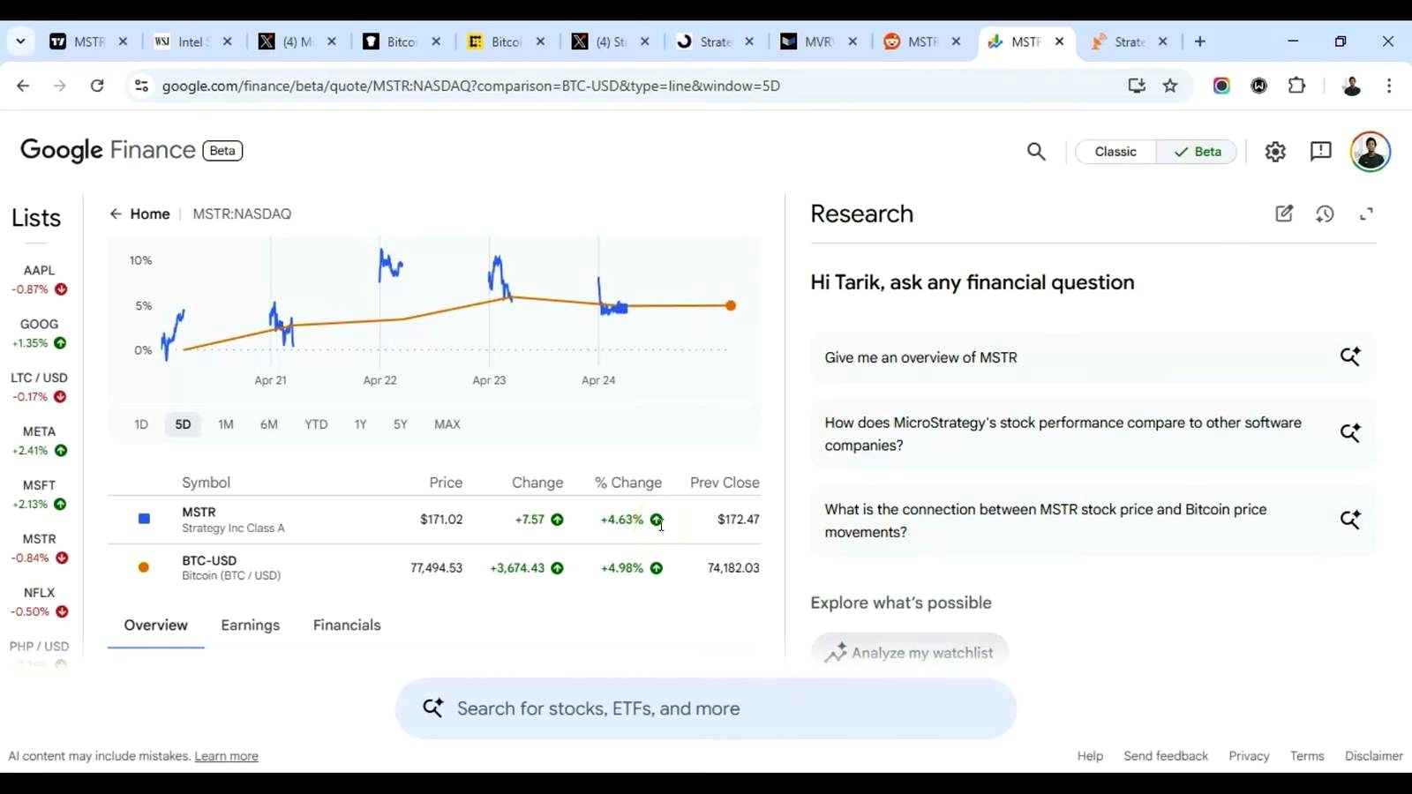Screen dimensions: 1412x794
Task: Switch to Classic view
Action: click(1115, 152)
